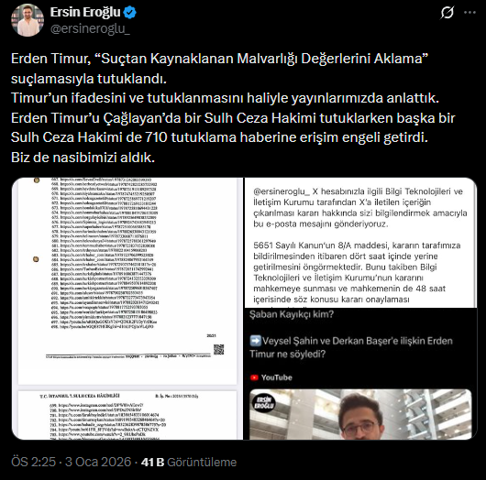The height and width of the screenshot is (480, 486).
Task: Click the Grok slash-circle icon
Action: point(447,13)
